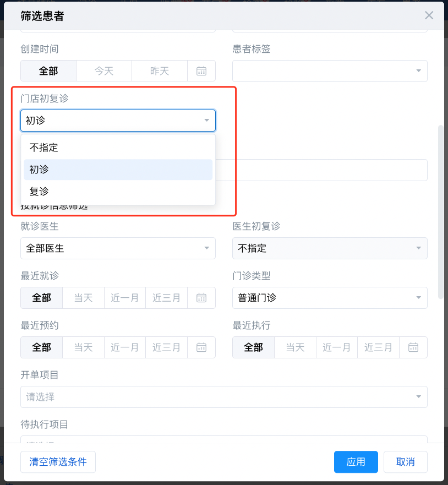Click the 清空筛选条件 button
Screen dimensions: 448x485
(x=58, y=462)
